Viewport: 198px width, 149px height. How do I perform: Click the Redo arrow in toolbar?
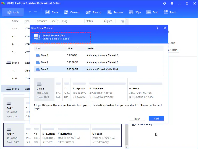pos(36,12)
